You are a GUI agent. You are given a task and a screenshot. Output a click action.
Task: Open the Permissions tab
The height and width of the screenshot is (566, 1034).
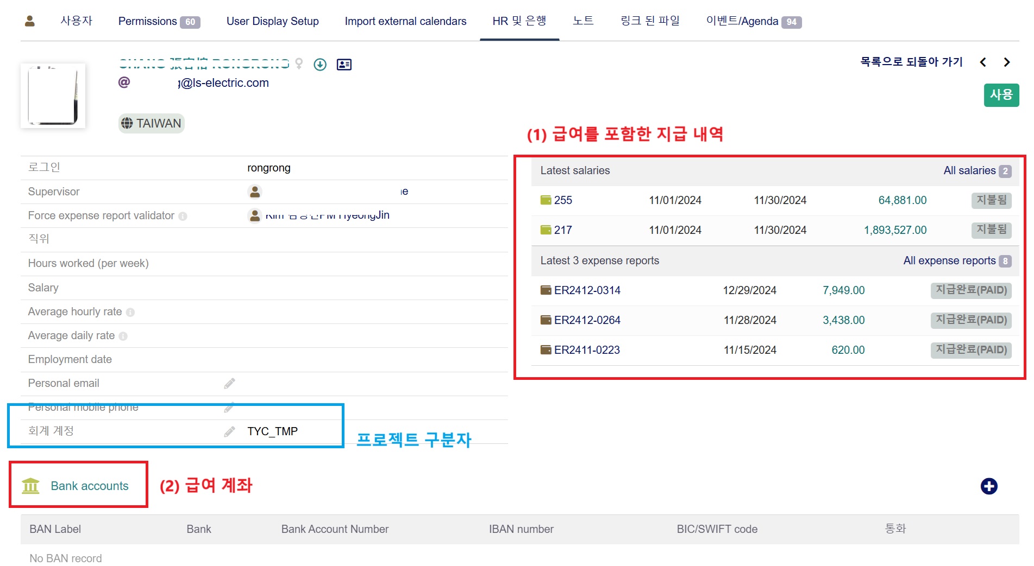pyautogui.click(x=159, y=21)
